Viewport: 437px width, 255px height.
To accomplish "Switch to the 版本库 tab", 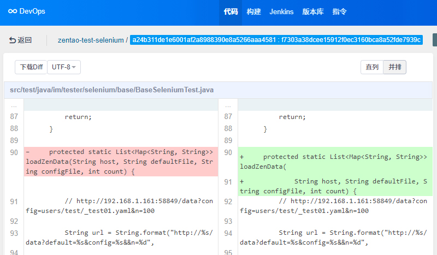I will click(x=313, y=12).
